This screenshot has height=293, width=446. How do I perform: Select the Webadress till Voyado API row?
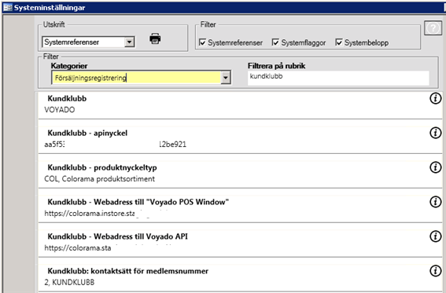coord(240,243)
